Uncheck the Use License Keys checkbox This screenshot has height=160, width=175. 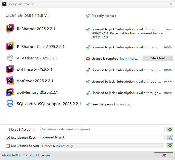tap(8, 138)
